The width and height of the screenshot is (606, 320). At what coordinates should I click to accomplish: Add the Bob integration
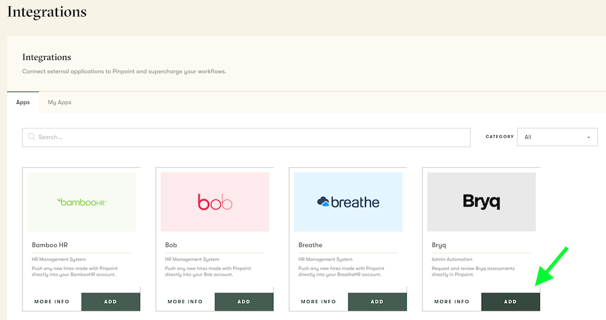point(244,301)
